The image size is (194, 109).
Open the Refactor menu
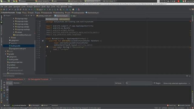pyautogui.click(x=37, y=7)
